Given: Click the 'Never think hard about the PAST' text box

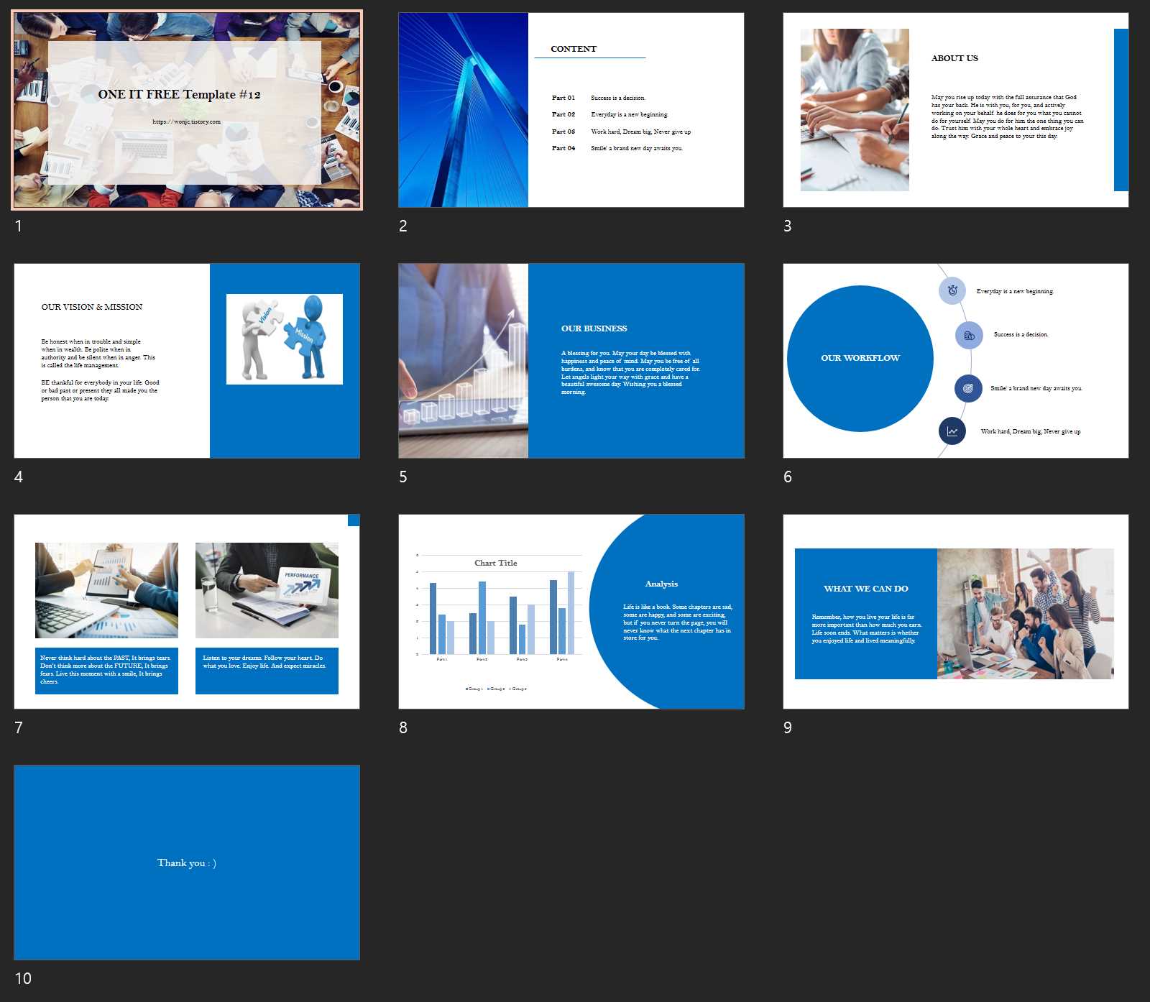Looking at the screenshot, I should tap(106, 671).
